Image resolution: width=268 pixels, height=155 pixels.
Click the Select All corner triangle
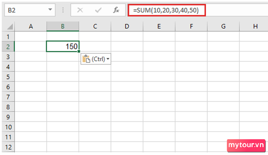[x=10, y=27]
